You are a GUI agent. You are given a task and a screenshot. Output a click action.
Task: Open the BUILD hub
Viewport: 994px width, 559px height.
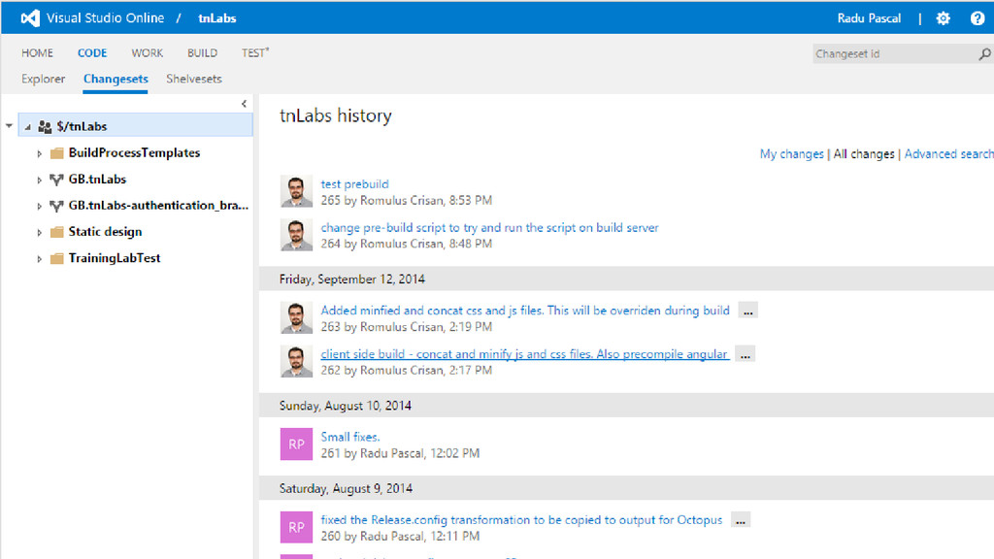pyautogui.click(x=202, y=53)
